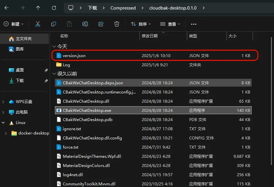Select the CBakWeChatDesktop.exe file

[87, 111]
